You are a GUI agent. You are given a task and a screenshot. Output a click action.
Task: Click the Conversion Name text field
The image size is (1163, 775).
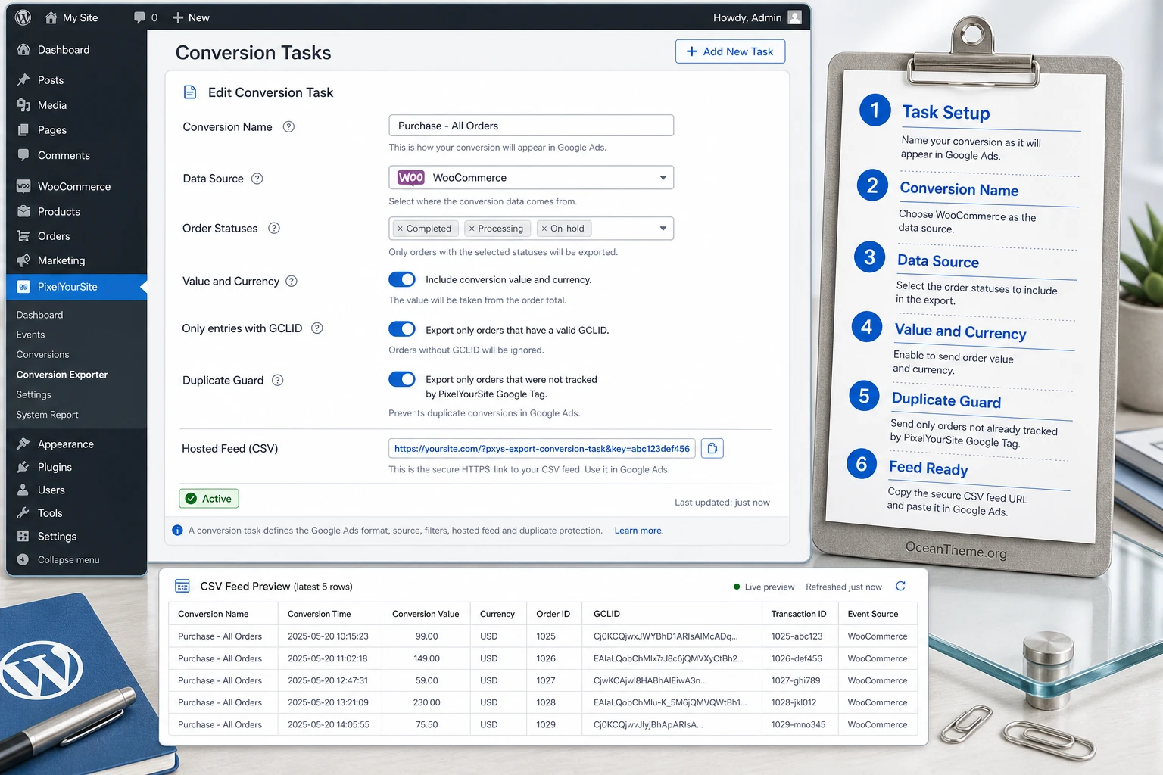pos(531,126)
